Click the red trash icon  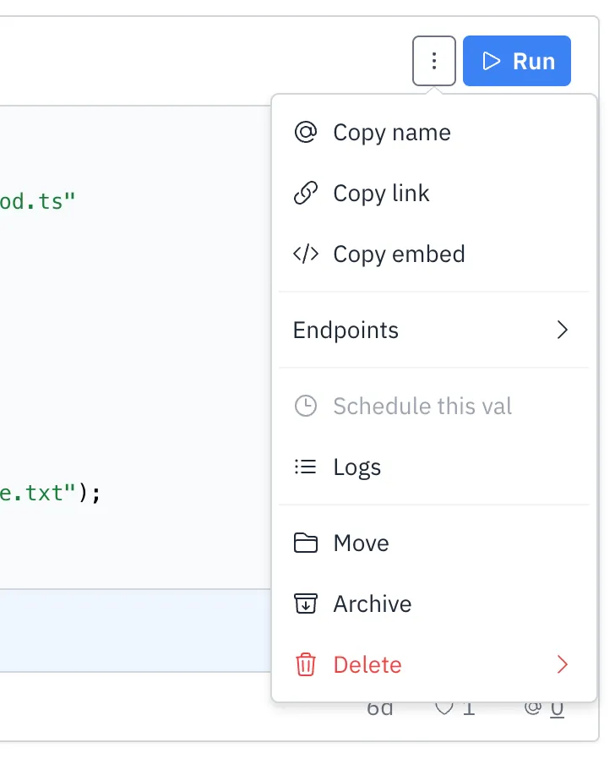coord(305,665)
